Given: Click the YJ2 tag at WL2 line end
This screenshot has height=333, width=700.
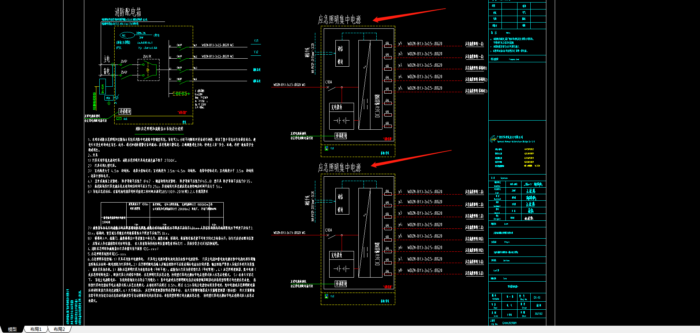Looking at the screenshot, I should click(x=256, y=52).
